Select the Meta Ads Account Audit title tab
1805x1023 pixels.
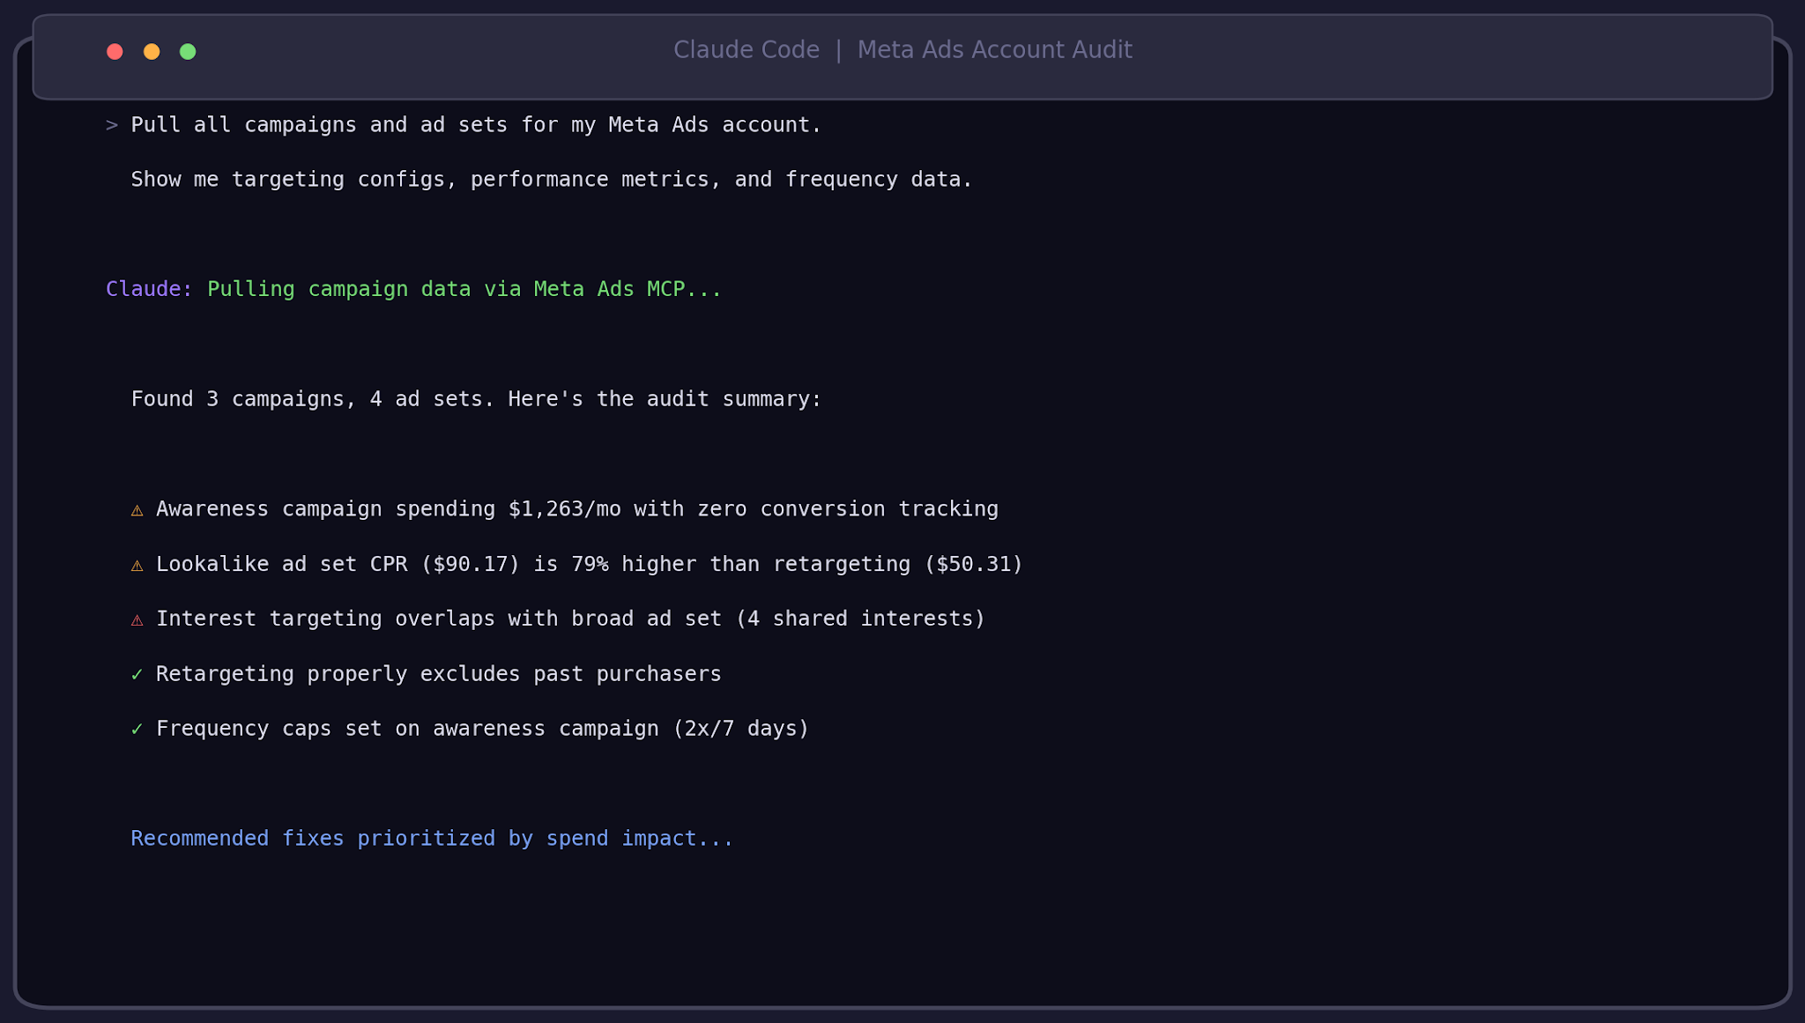(994, 50)
